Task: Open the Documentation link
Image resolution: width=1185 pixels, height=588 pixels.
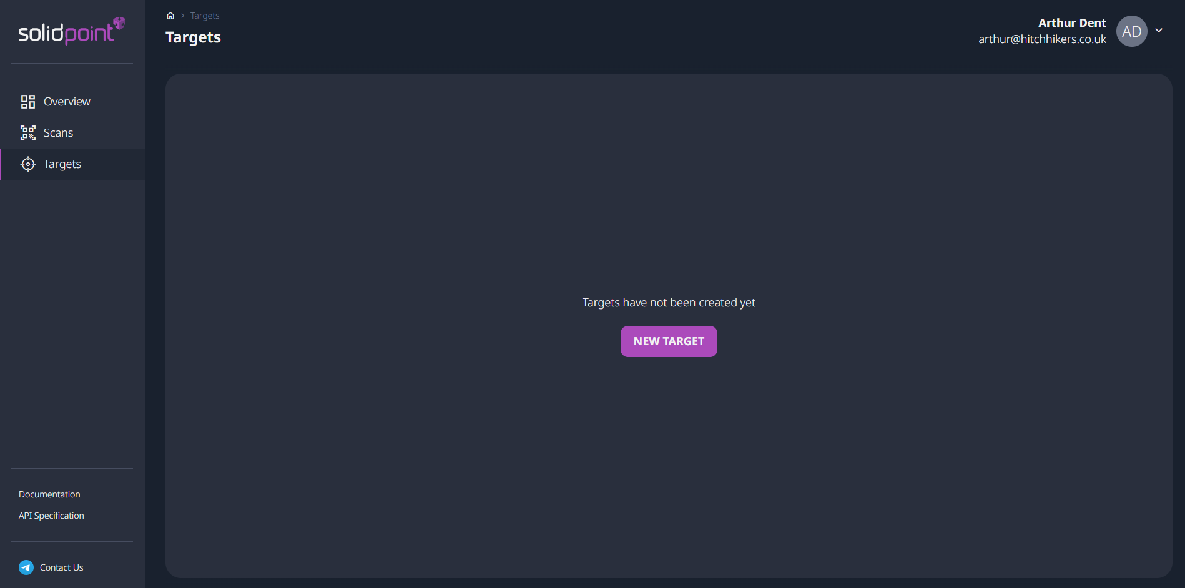Action: tap(49, 494)
